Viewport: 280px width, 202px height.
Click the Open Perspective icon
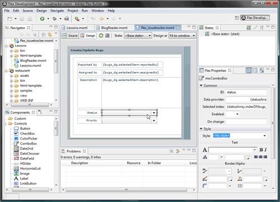pos(237,18)
